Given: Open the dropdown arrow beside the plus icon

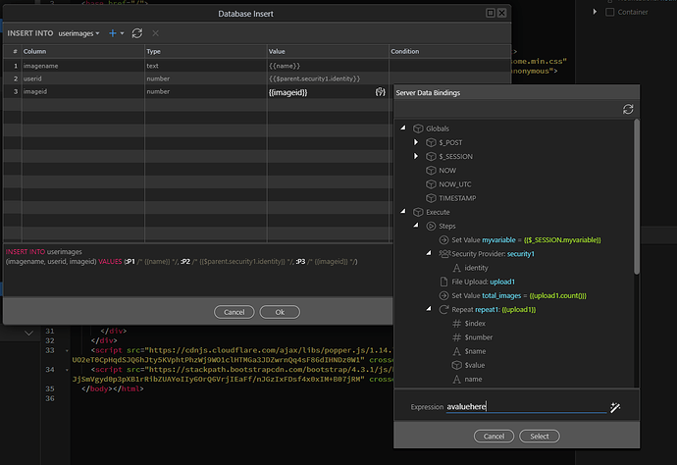Looking at the screenshot, I should [123, 33].
